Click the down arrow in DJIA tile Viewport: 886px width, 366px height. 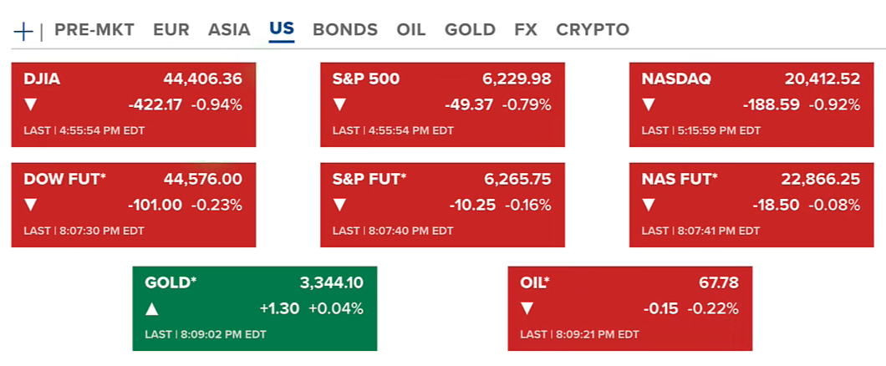(31, 104)
